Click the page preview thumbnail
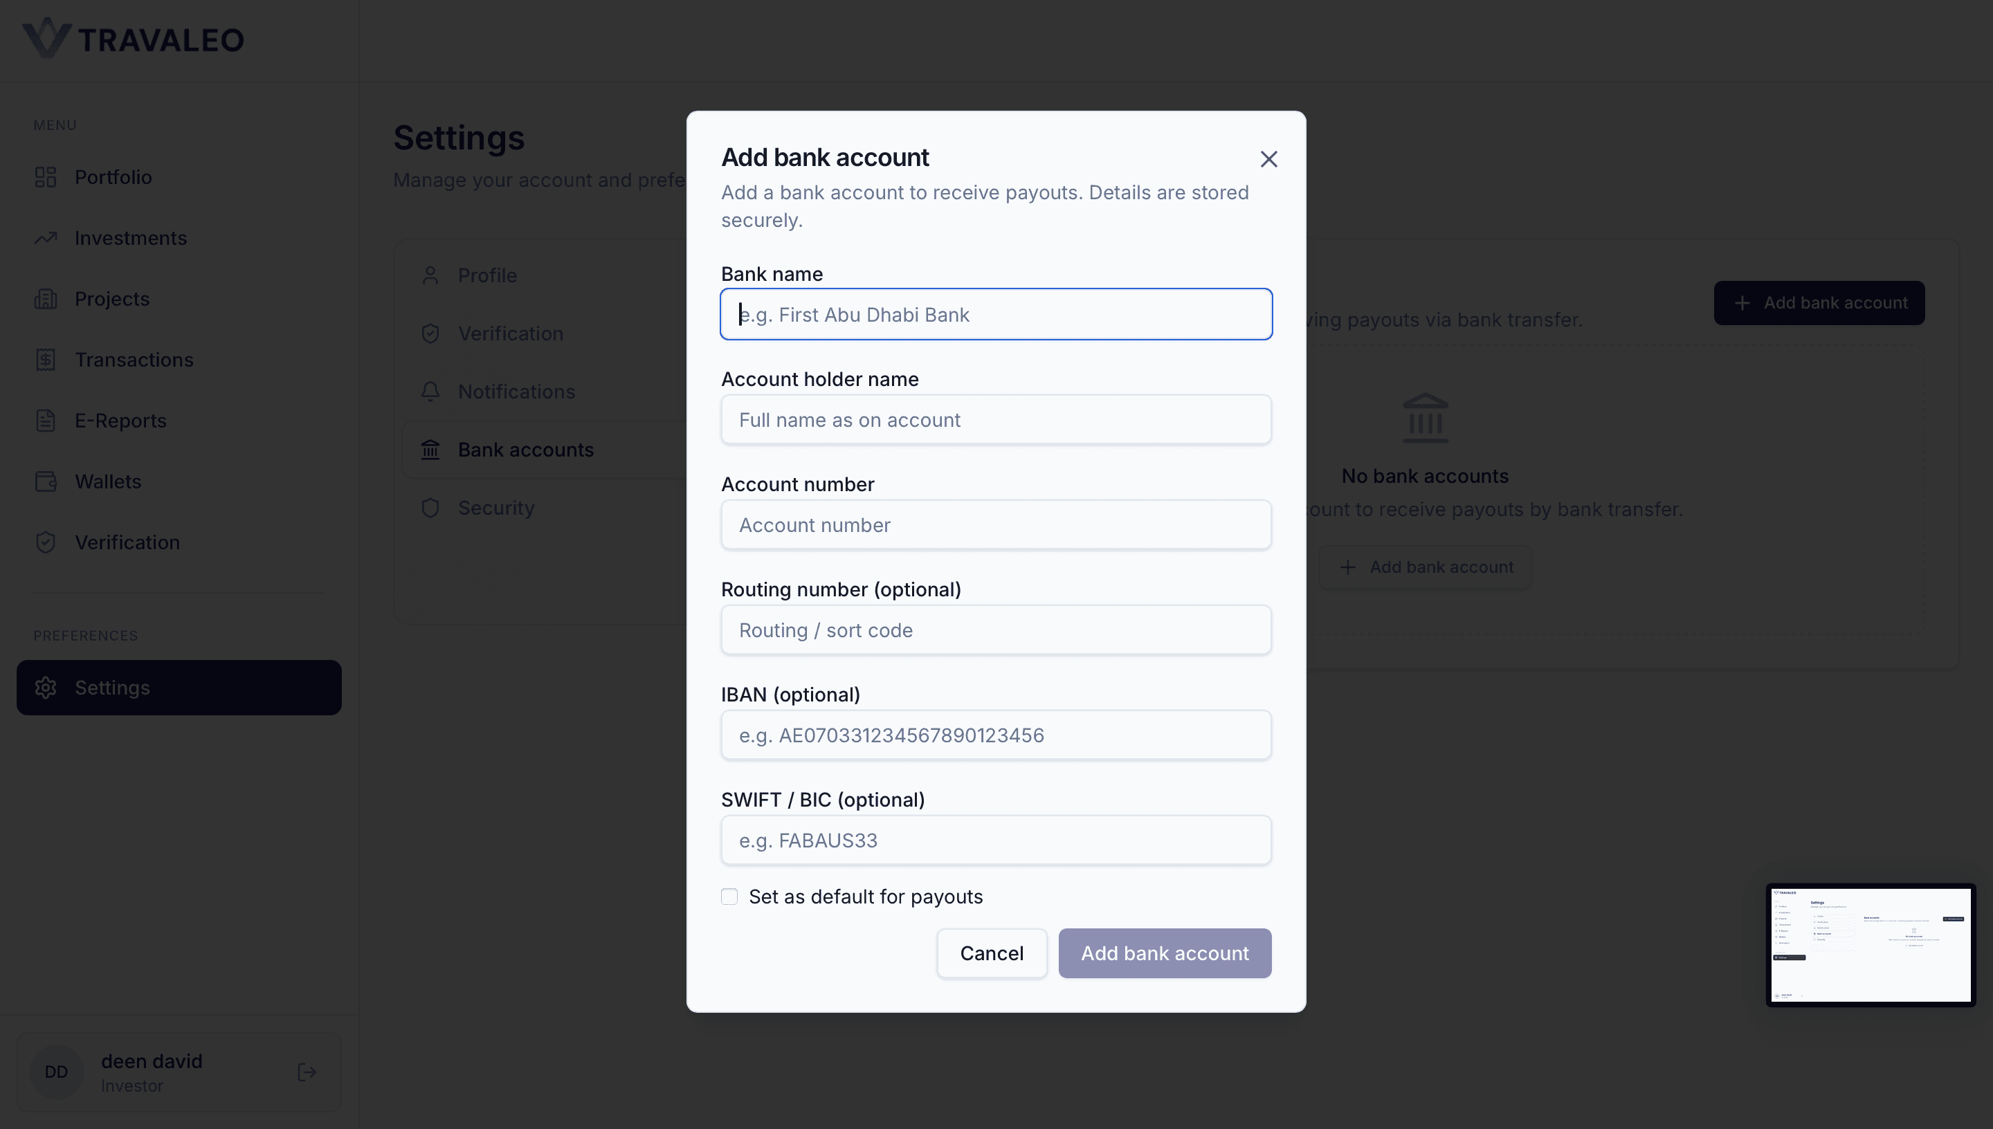The height and width of the screenshot is (1129, 1993). click(x=1871, y=944)
